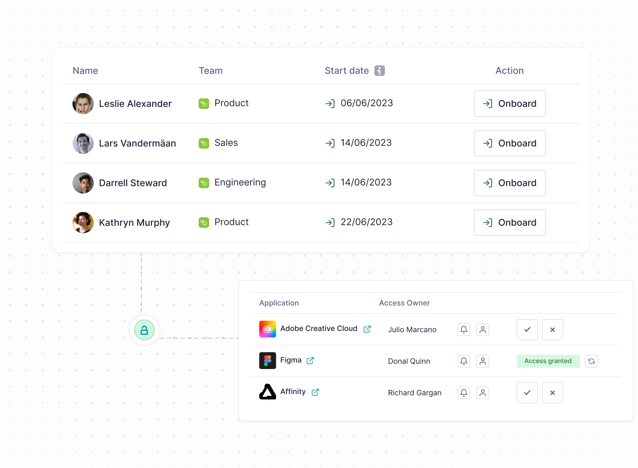Approve access for Adobe Creative Cloud with the checkmark
The height and width of the screenshot is (468, 638).
527,329
